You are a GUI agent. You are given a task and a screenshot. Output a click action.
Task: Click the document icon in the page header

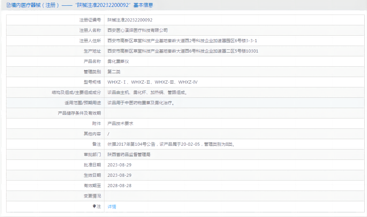pos(9,5)
